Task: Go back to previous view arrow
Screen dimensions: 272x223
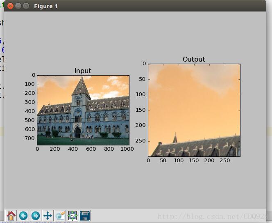Action: (x=23, y=216)
